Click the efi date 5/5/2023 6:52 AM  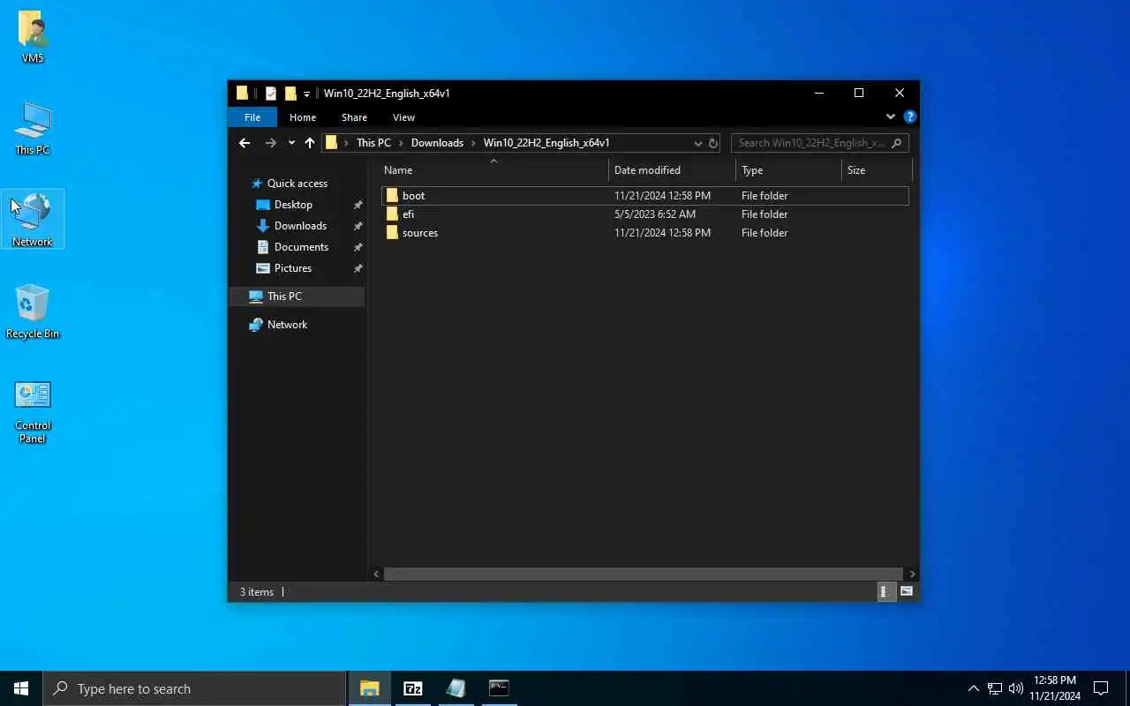(655, 214)
